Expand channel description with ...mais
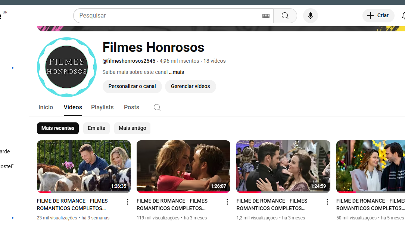 click(177, 72)
